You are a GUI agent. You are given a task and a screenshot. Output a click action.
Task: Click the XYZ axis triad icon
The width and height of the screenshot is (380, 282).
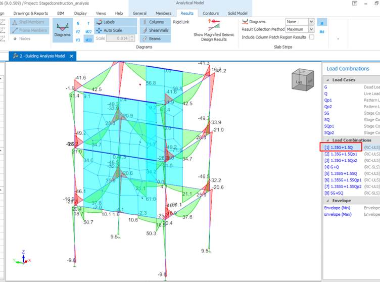(22, 258)
